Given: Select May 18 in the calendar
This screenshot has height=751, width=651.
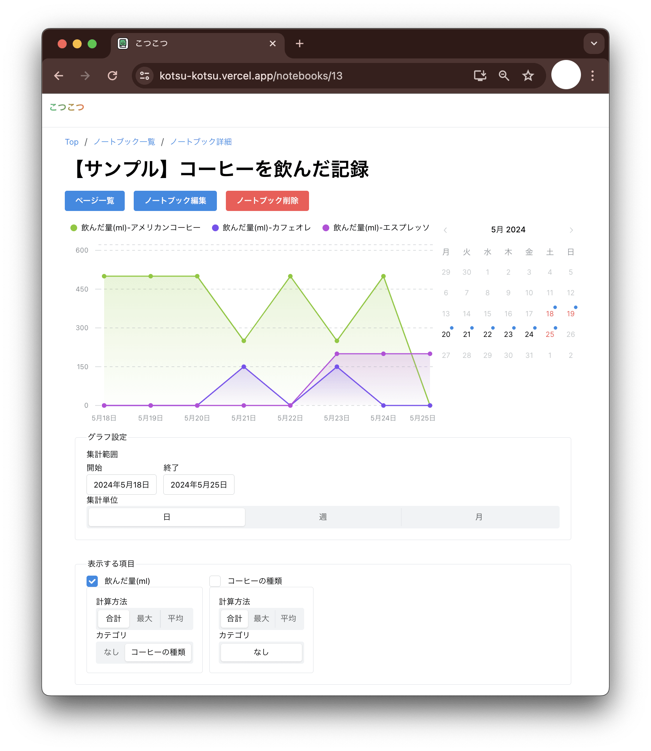Looking at the screenshot, I should (x=550, y=314).
